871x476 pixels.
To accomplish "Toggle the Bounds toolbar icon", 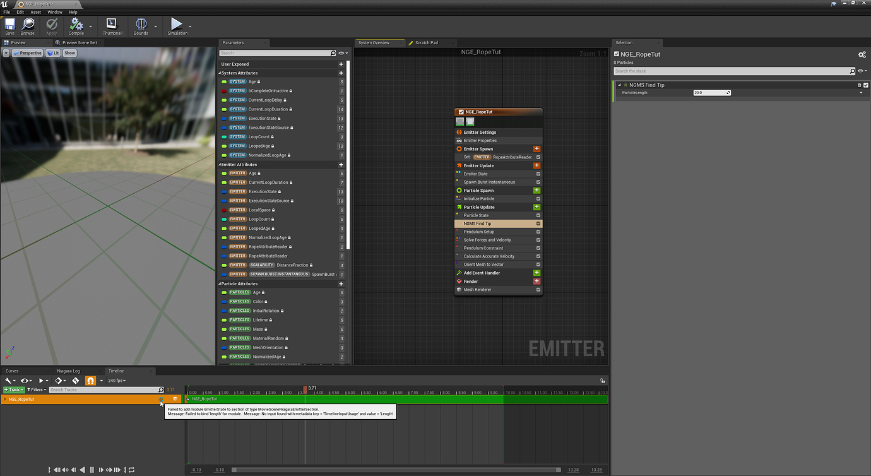I will pyautogui.click(x=141, y=26).
